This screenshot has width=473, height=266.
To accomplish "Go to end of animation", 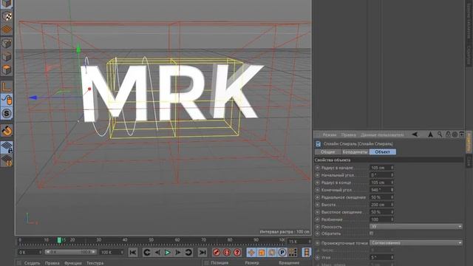I will (203, 252).
